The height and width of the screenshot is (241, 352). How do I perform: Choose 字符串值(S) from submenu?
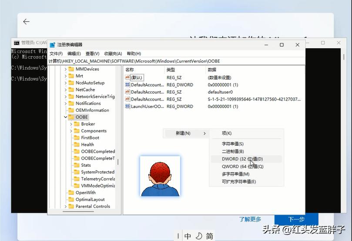click(x=246, y=144)
